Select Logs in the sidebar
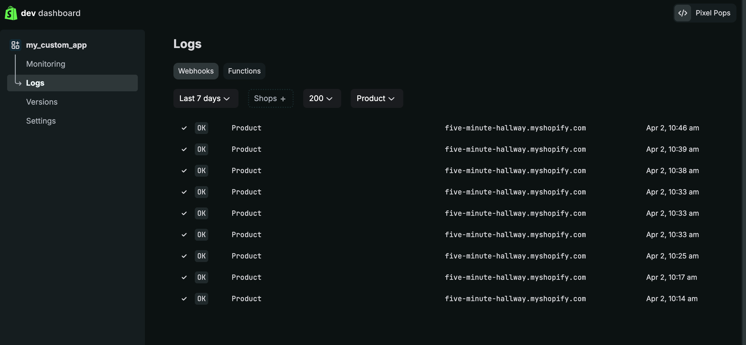 (72, 83)
